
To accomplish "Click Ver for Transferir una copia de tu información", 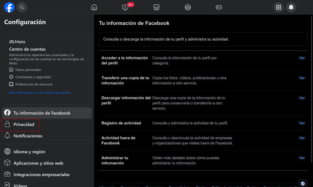I will pyautogui.click(x=302, y=78).
